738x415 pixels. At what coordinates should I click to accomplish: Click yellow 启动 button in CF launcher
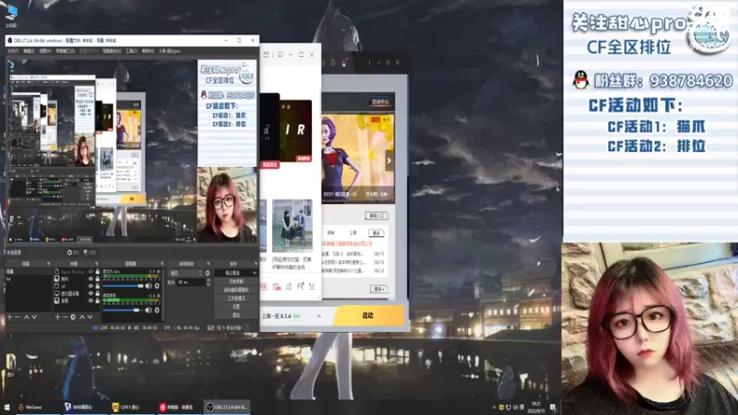[368, 315]
